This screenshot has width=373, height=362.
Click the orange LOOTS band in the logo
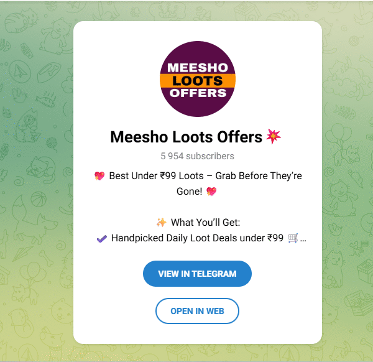pyautogui.click(x=197, y=81)
